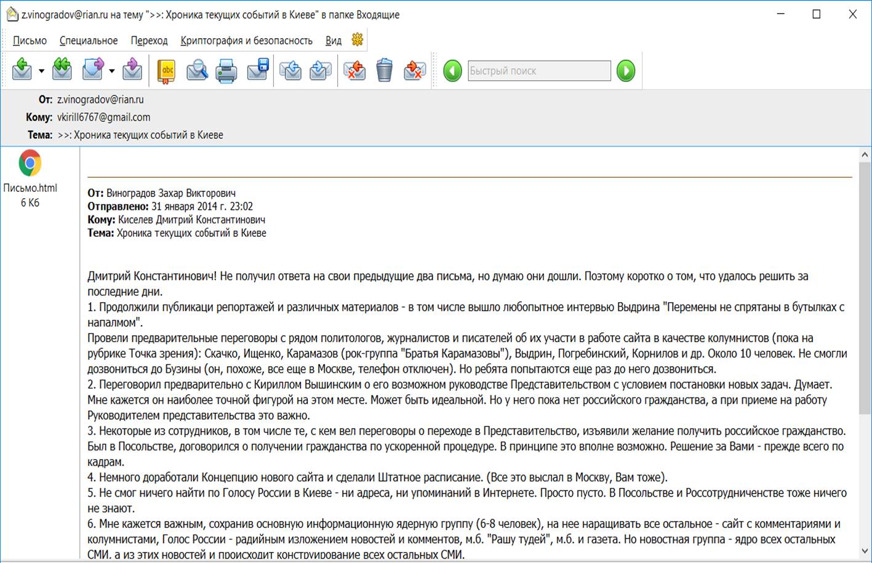The width and height of the screenshot is (872, 563).
Task: Open the Криптография и безопасность menu
Action: 246,41
